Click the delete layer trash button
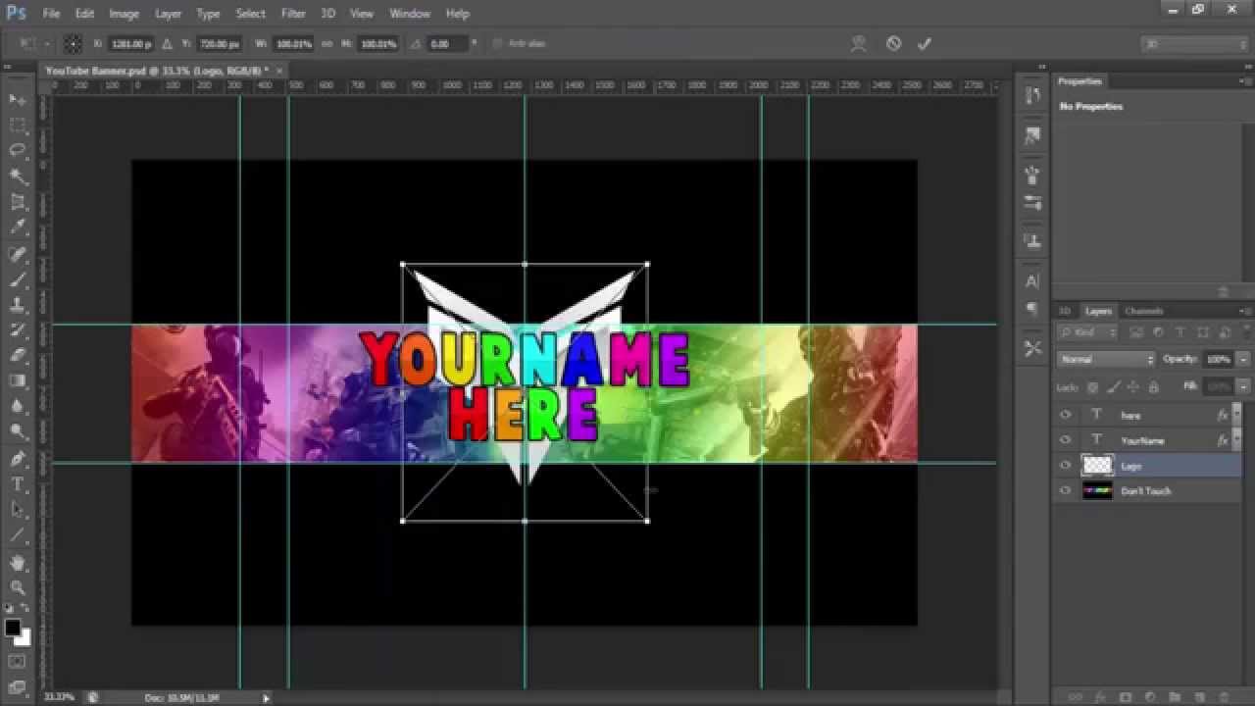 pos(1223,697)
